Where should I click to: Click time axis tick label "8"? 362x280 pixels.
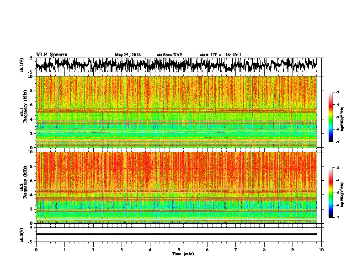(264, 250)
